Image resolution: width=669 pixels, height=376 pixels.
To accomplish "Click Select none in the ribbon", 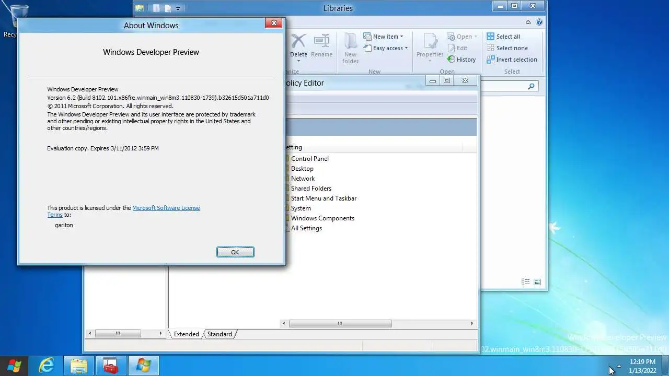I will point(507,48).
